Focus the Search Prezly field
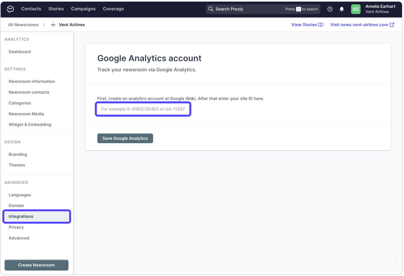The image size is (404, 276). pyautogui.click(x=263, y=9)
